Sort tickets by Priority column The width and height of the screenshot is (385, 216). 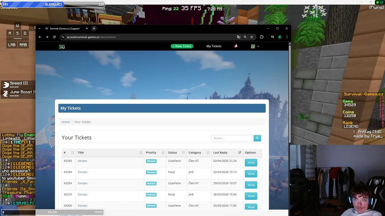155,153
